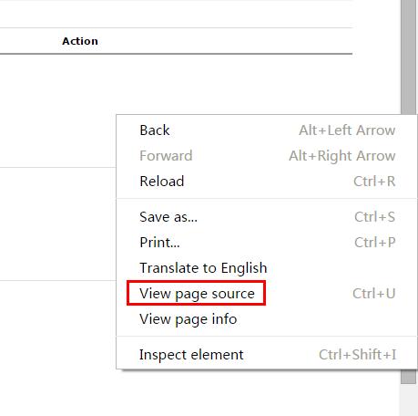Viewport: 418px width, 416px height.
Task: Click the Ctrl+U shortcut hint
Action: (373, 294)
